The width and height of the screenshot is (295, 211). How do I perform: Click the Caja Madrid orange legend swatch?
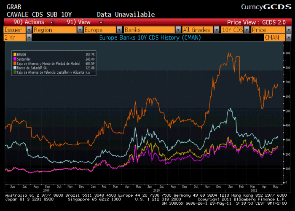pyautogui.click(x=15, y=63)
